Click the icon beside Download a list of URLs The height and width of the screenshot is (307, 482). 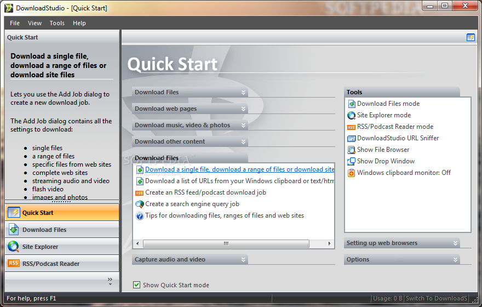pyautogui.click(x=140, y=181)
